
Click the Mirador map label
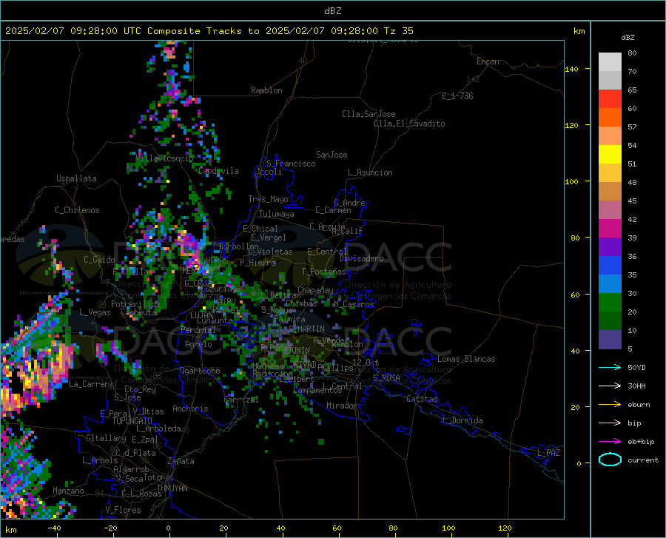[x=341, y=406]
